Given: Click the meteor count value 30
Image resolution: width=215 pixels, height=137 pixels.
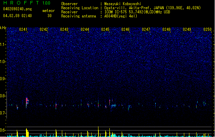Looking at the screenshot, I should 50,16.
